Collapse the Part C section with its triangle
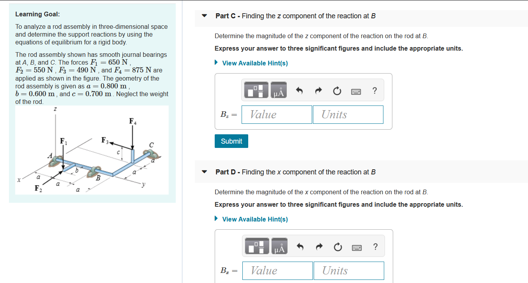This screenshot has height=283, width=528. [204, 16]
